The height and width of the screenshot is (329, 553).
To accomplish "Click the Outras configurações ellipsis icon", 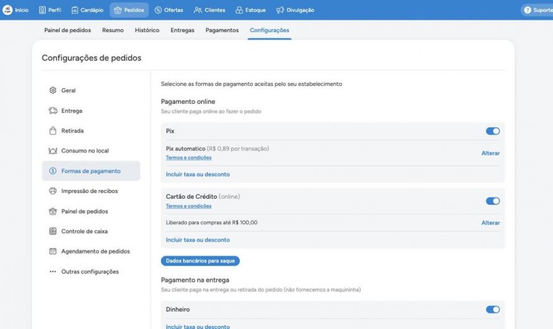I will [x=53, y=272].
